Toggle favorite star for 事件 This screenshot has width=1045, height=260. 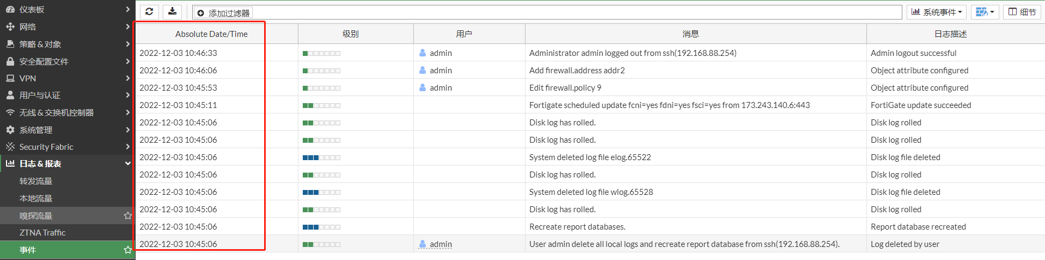tap(127, 250)
